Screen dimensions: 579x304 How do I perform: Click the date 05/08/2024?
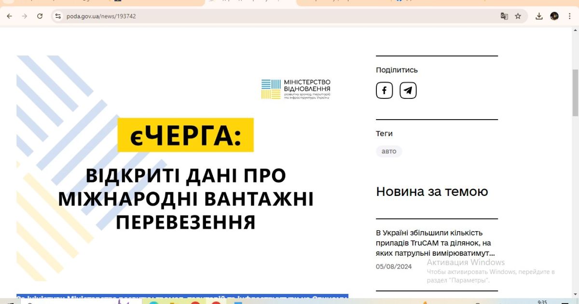pos(394,266)
